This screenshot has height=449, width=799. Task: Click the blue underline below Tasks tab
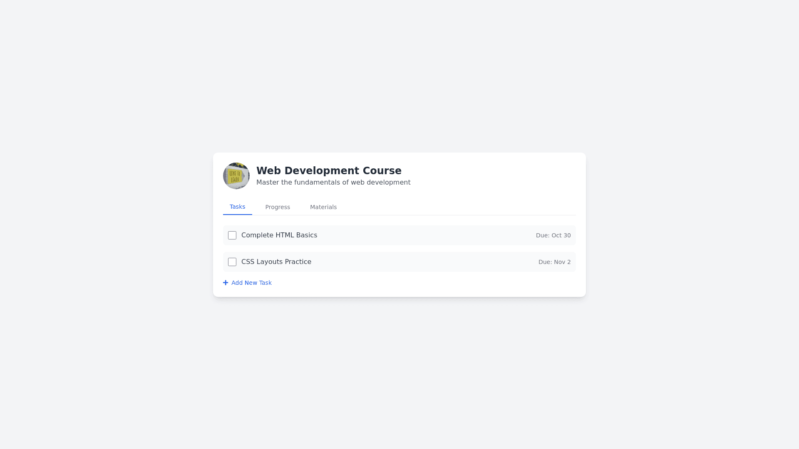(237, 215)
